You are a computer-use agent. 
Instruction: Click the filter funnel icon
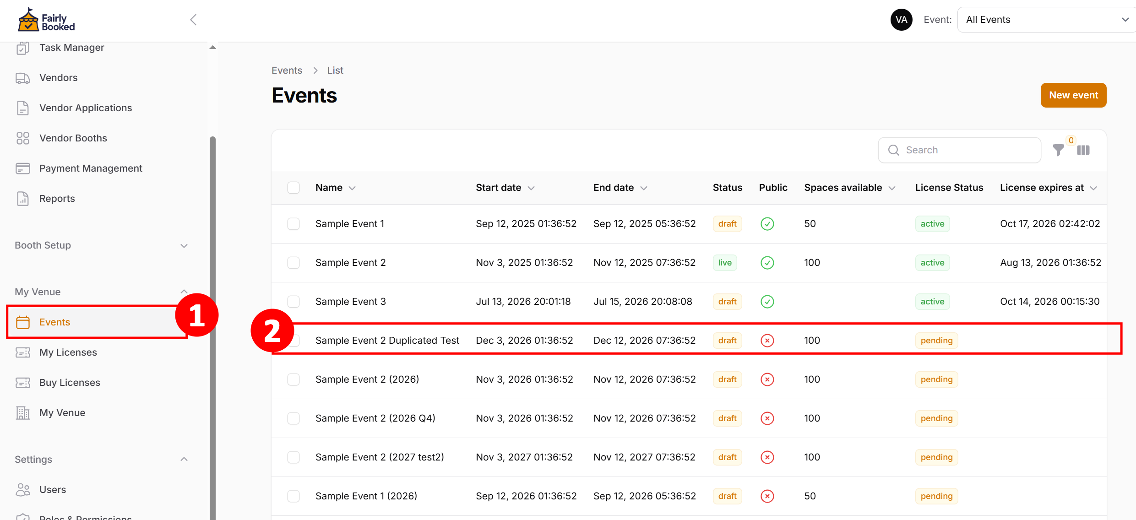point(1058,150)
